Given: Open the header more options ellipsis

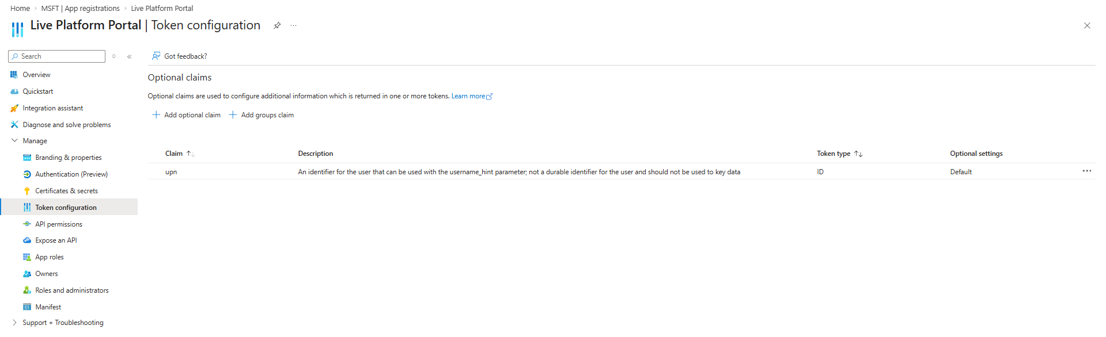Looking at the screenshot, I should pos(293,25).
